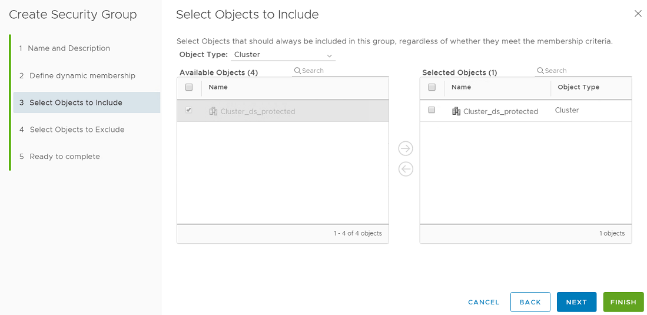Screen dimensions: 647x315
Task: Click the Back button
Action: point(530,302)
